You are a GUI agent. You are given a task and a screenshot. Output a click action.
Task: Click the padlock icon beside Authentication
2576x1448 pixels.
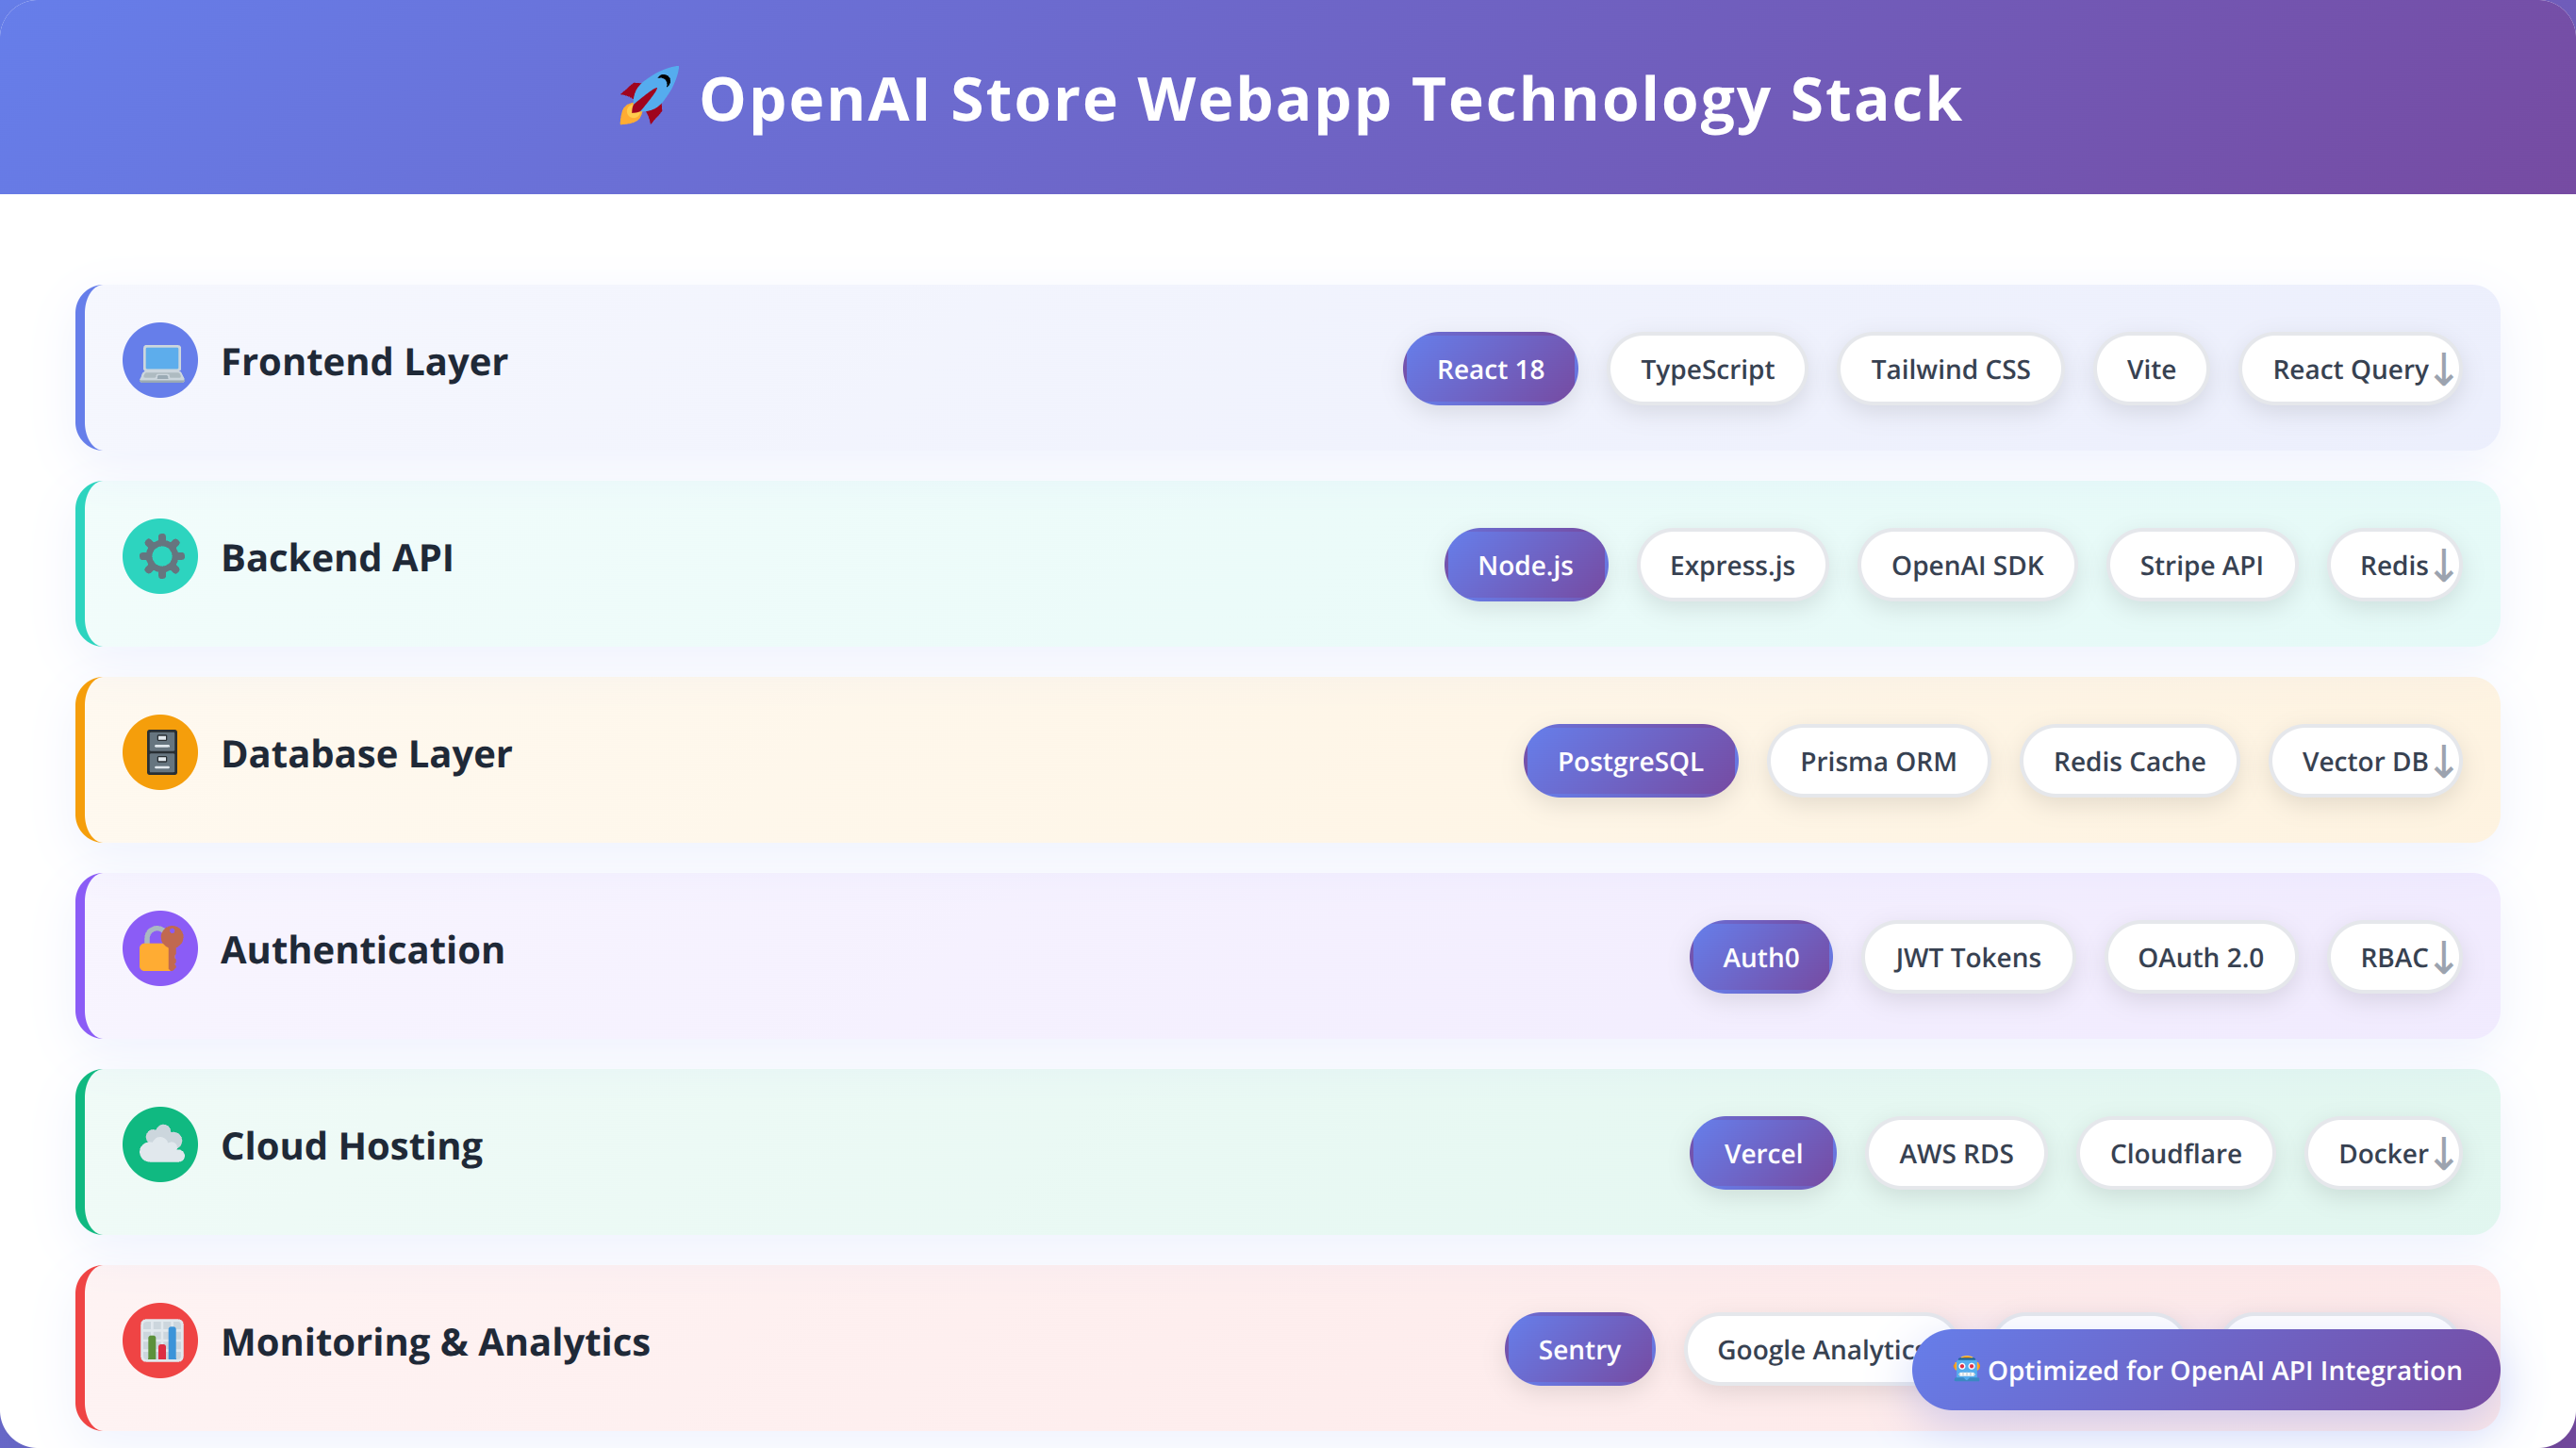click(x=160, y=949)
